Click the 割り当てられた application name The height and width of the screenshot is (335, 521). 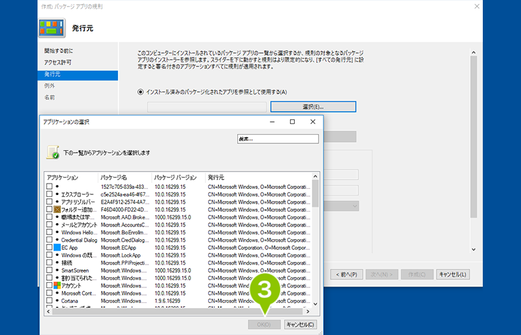[79, 278]
